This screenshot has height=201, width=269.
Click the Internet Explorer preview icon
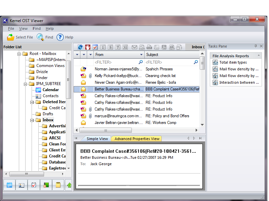[80, 47]
